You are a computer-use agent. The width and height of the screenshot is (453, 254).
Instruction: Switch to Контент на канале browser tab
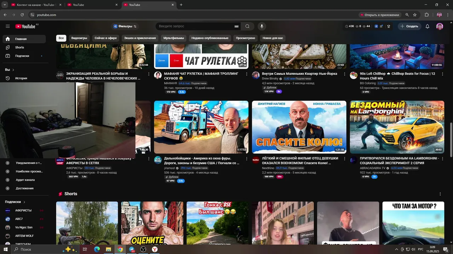[36, 5]
